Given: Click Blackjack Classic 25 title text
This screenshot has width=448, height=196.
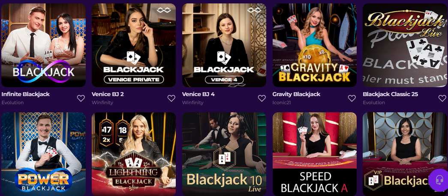Looking at the screenshot, I should click(390, 94).
